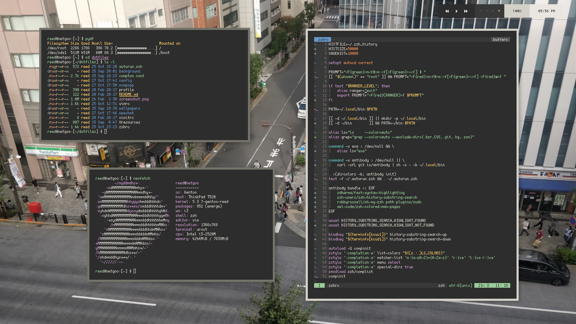Click the editor: vim line
Image resolution: width=576 pixels, height=324 pixels.
coord(187,221)
